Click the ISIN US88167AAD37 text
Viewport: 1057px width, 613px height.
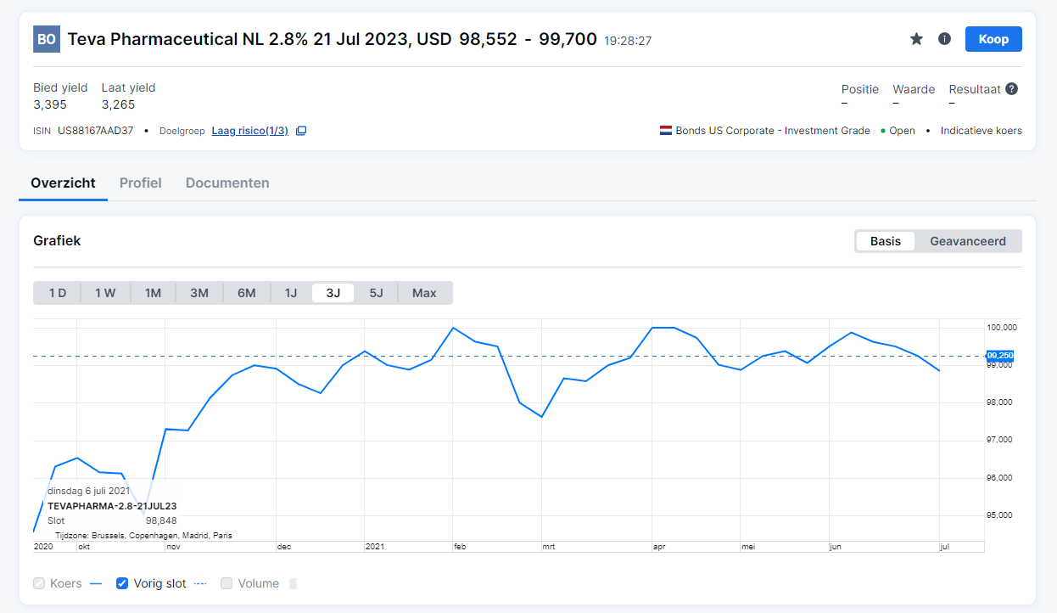tap(83, 131)
